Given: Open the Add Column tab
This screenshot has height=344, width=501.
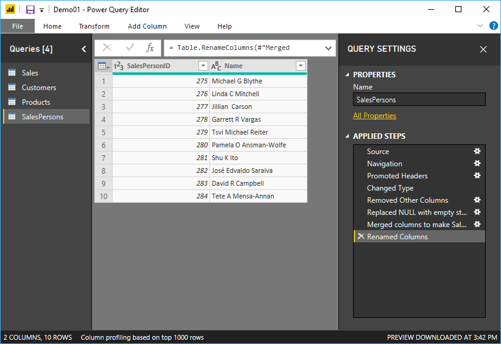Looking at the screenshot, I should click(147, 26).
